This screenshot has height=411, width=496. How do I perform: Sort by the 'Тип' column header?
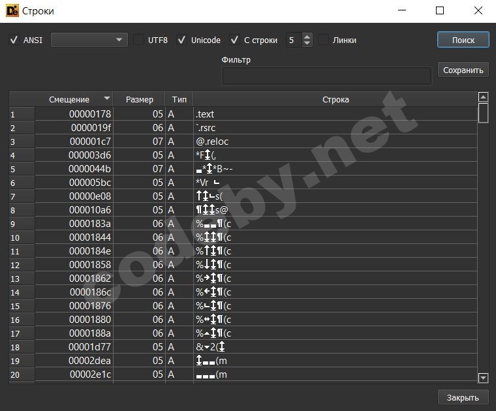pos(179,99)
